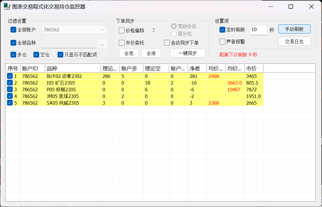The width and height of the screenshot is (322, 207).
Task: Enable the 价格偏移 checkbox
Action: pos(122,31)
